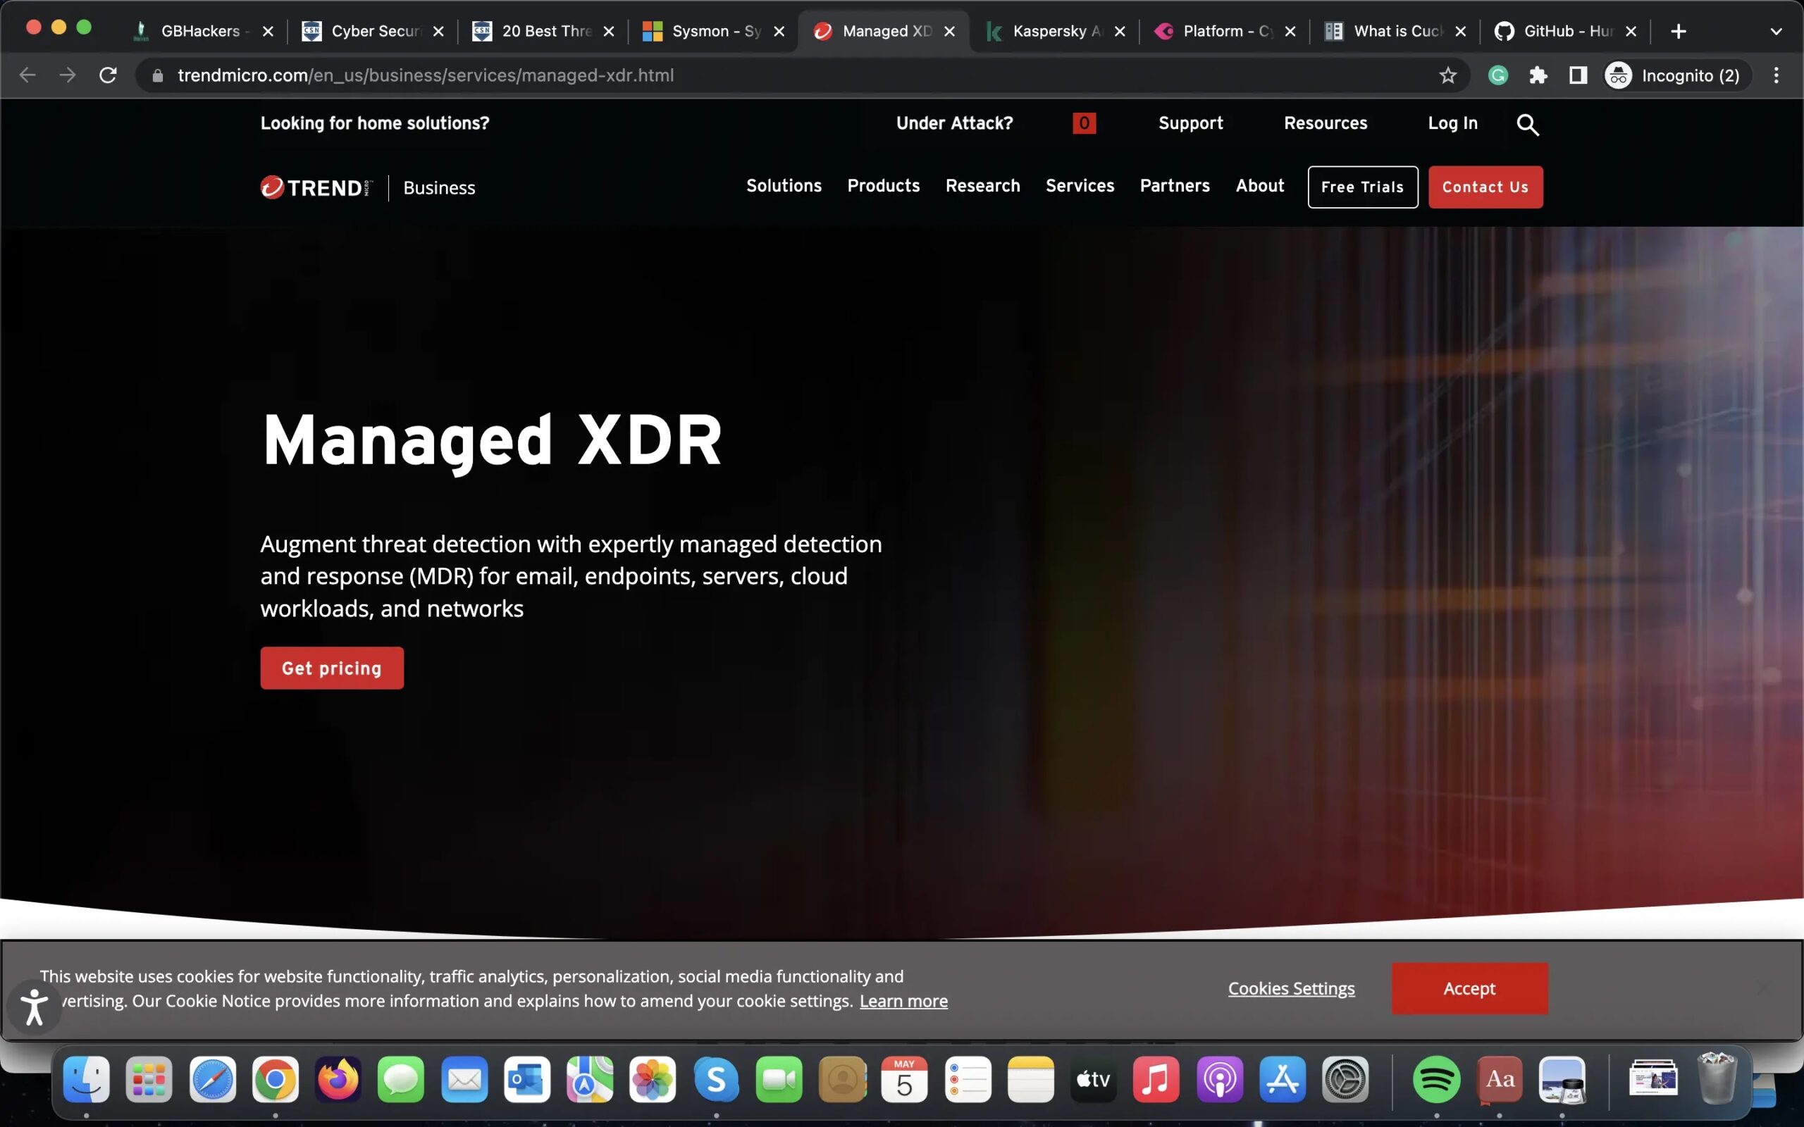
Task: Open the accessibility options icon
Action: (34, 1007)
